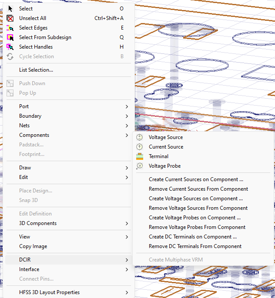Open the DCIR menu entry
Viewport: 275px width, 298px height.
68,260
